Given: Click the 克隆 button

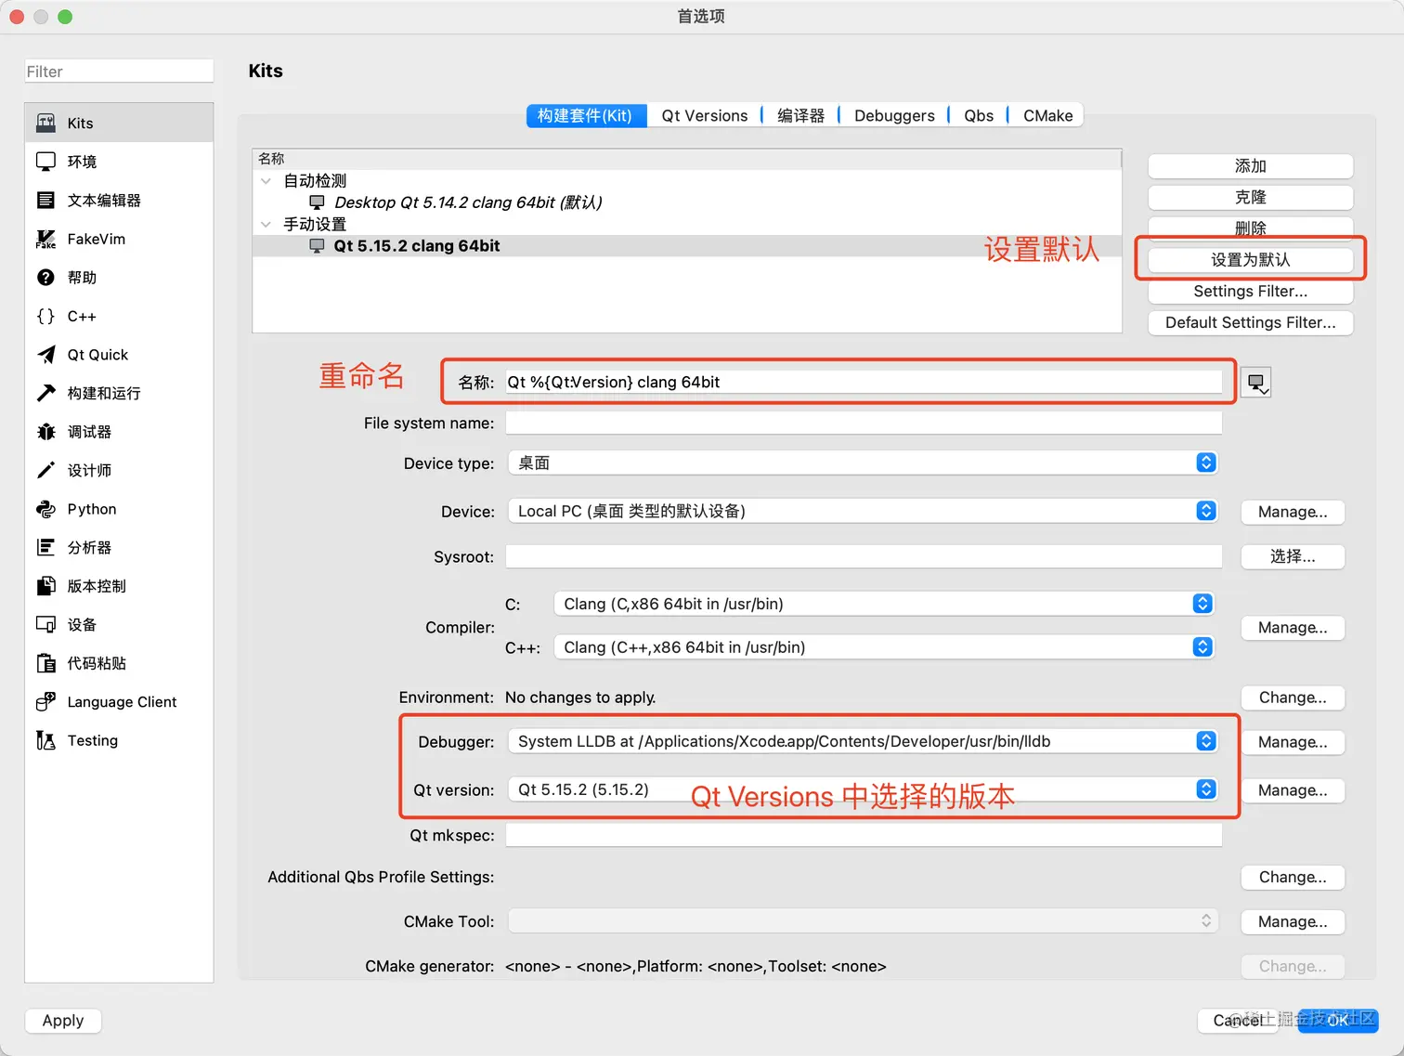Looking at the screenshot, I should click(x=1250, y=198).
